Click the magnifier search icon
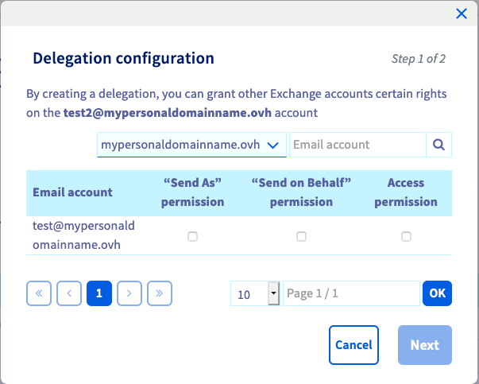 [439, 145]
